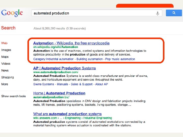The height and width of the screenshot is (137, 183).
Task: Select the Images search category
Action: pyautogui.click(x=6, y=50)
